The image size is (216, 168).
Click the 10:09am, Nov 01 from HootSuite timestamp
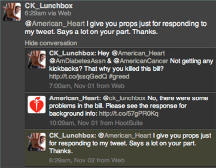click(x=96, y=123)
